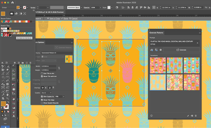Click the info icon in Generate Patterns

[x=151, y=116]
